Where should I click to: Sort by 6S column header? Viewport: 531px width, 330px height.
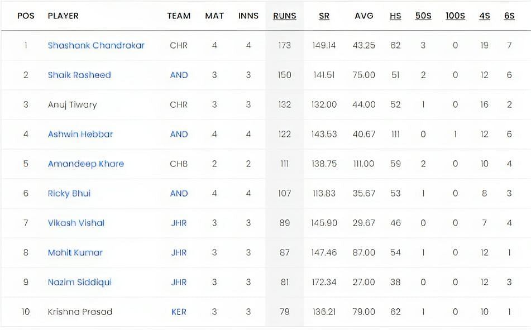click(509, 16)
